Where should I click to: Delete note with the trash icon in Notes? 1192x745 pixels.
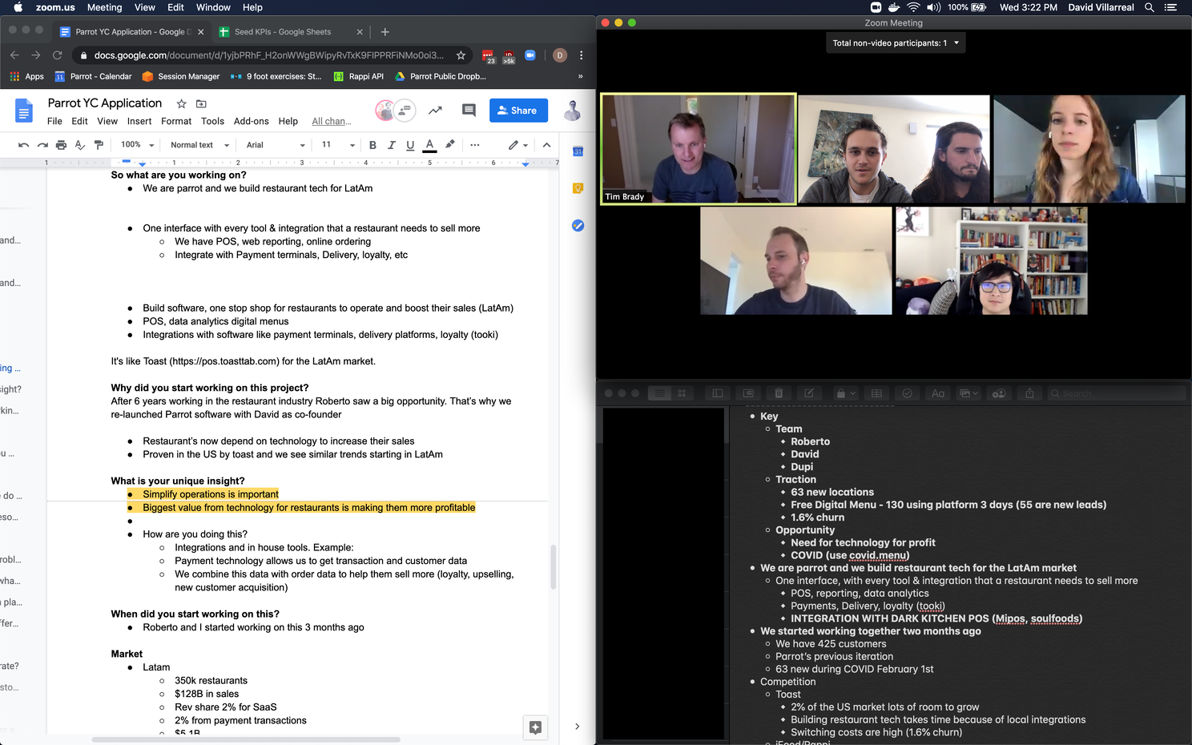point(779,393)
